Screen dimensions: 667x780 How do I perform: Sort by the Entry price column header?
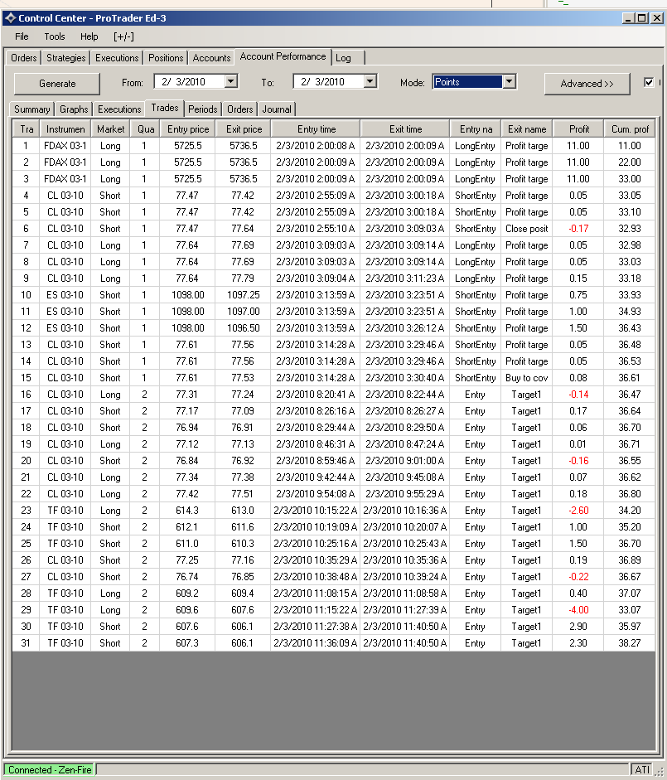coord(188,129)
